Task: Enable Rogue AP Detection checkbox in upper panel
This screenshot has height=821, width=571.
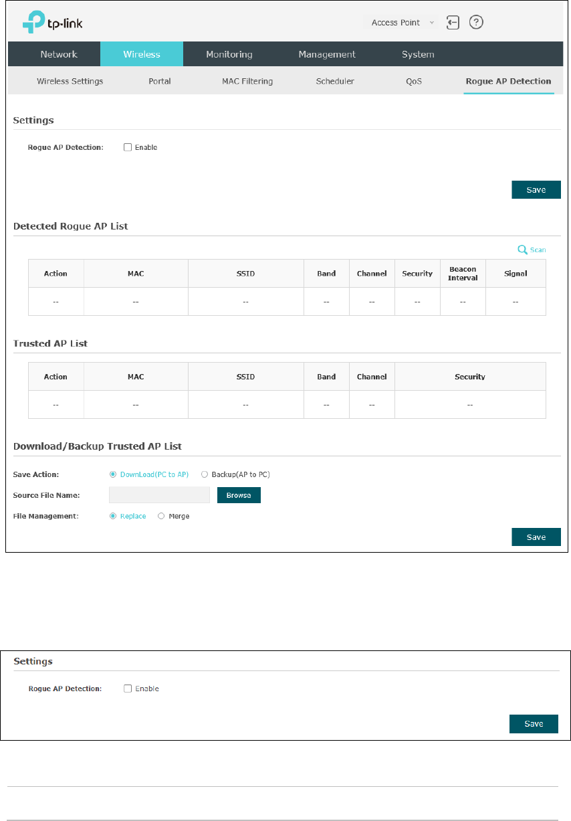Action: click(x=128, y=147)
